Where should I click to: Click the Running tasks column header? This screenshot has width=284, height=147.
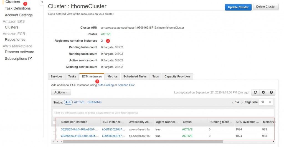[x=221, y=122]
